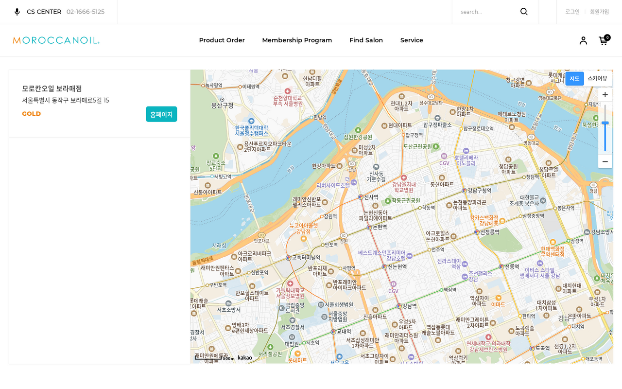Viewport: 622px width, 389px height.
Task: Open the Membership Program menu
Action: pos(297,40)
